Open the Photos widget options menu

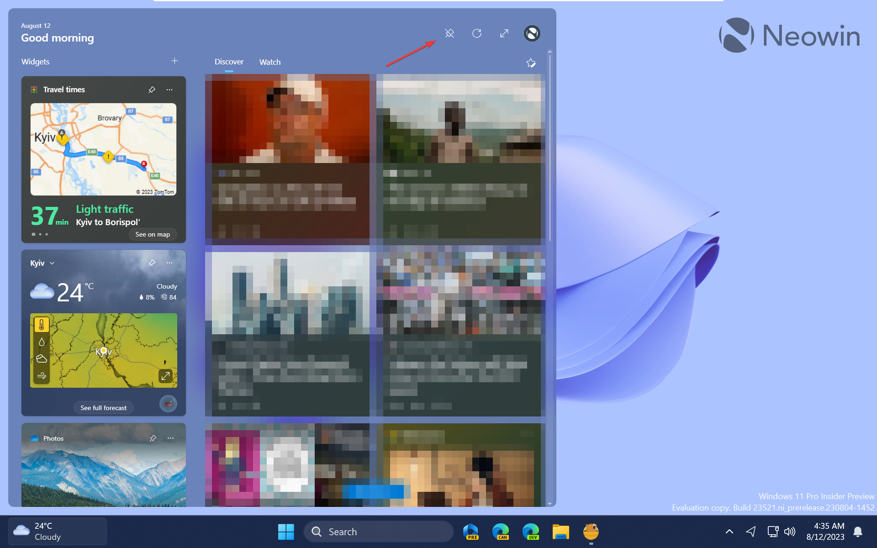pyautogui.click(x=170, y=438)
